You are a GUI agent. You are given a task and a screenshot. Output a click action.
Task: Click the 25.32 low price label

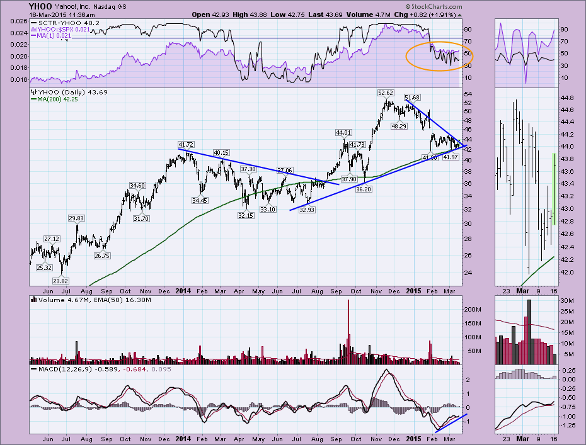[44, 268]
